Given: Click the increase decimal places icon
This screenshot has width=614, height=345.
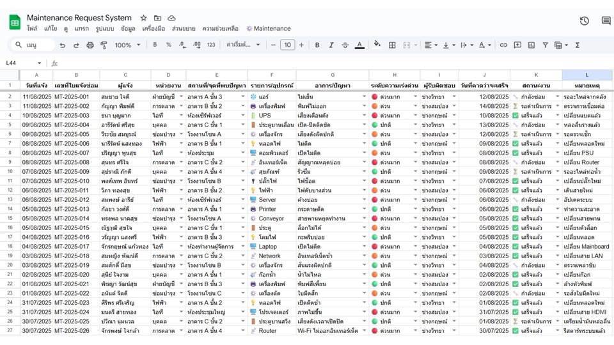Looking at the screenshot, I should coord(196,45).
